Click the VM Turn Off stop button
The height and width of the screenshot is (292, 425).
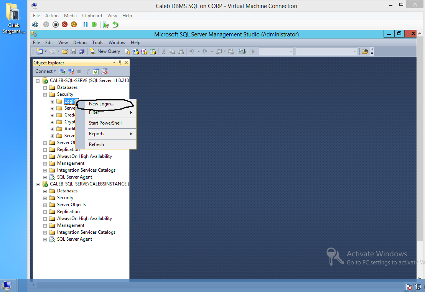pyautogui.click(x=56, y=25)
